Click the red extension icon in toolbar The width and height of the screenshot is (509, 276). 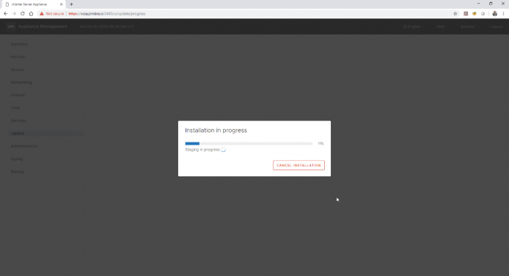click(x=466, y=14)
